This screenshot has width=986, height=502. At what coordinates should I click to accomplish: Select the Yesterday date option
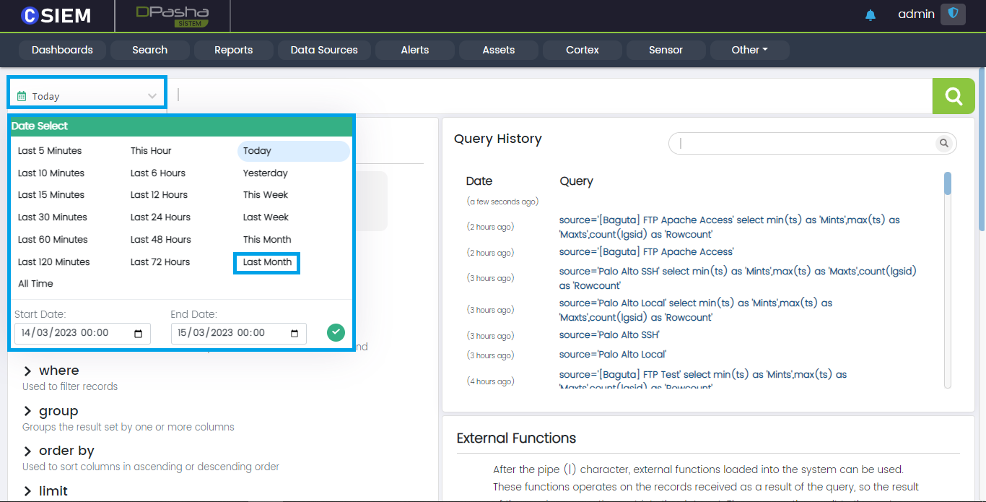[x=265, y=173]
